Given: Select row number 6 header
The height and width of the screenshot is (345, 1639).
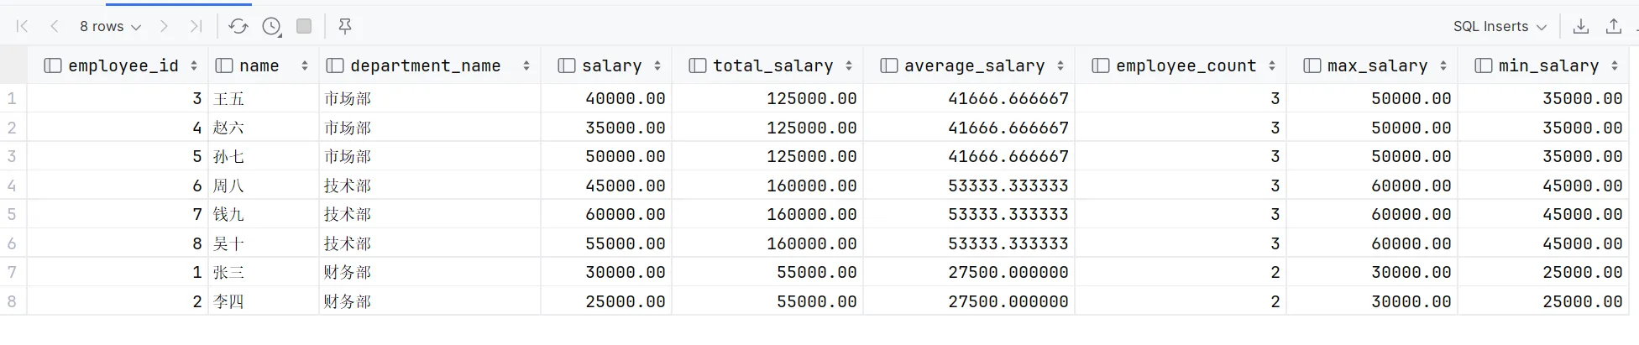Looking at the screenshot, I should (x=13, y=243).
